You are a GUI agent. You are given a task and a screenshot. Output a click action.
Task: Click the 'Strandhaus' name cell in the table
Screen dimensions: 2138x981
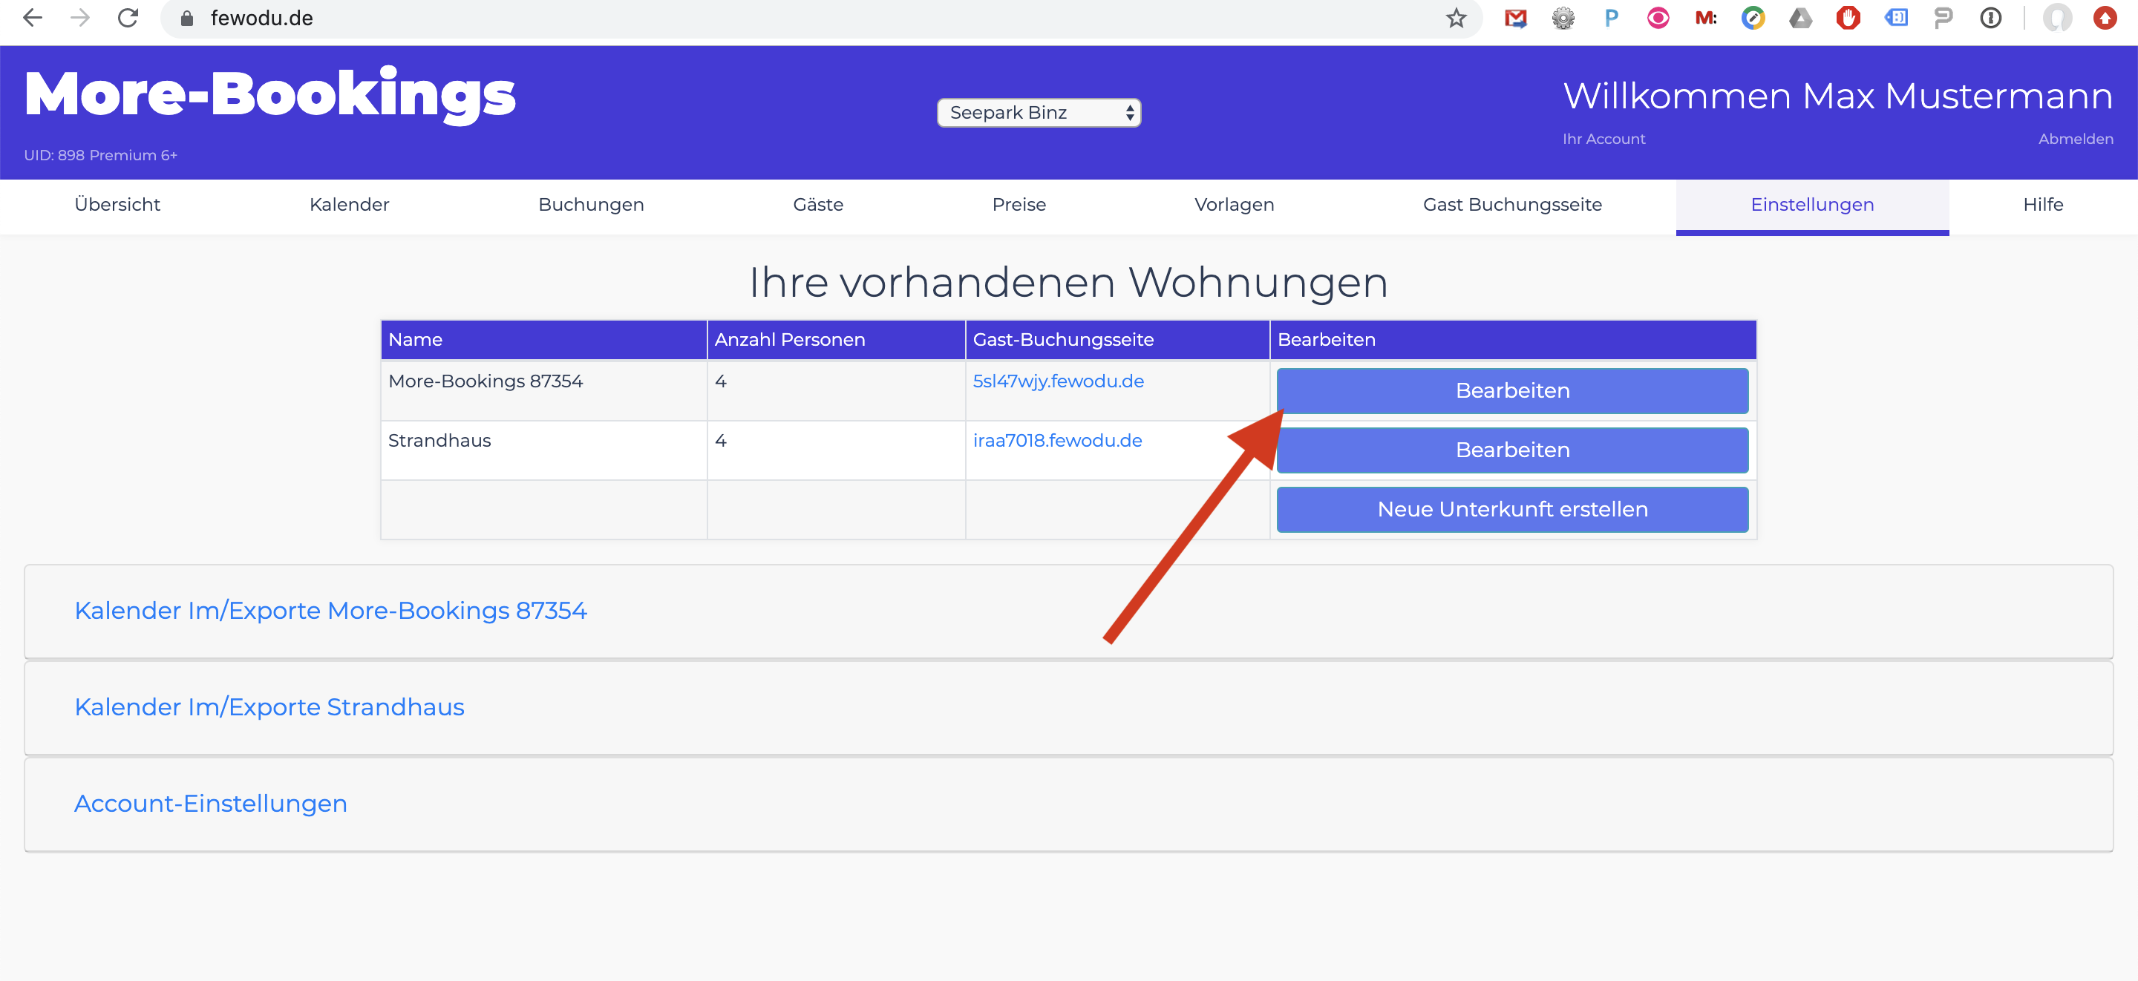pos(543,450)
